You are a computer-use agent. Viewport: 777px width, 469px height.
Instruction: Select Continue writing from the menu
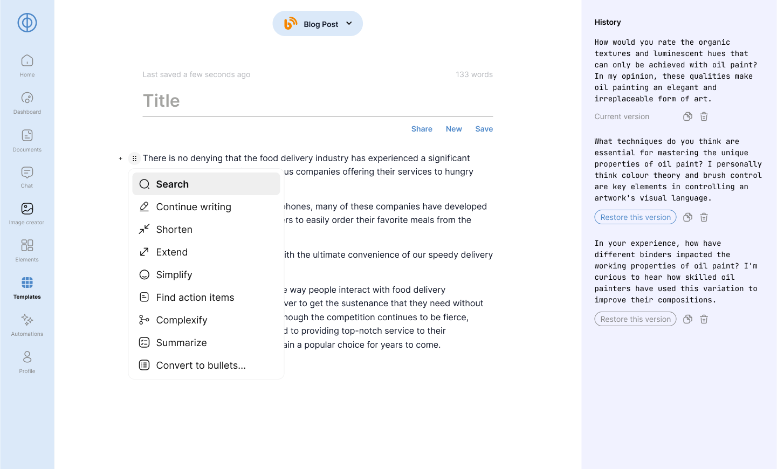tap(194, 207)
